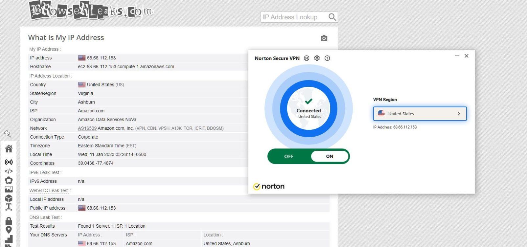Open the Coordinates link label

tap(42, 163)
